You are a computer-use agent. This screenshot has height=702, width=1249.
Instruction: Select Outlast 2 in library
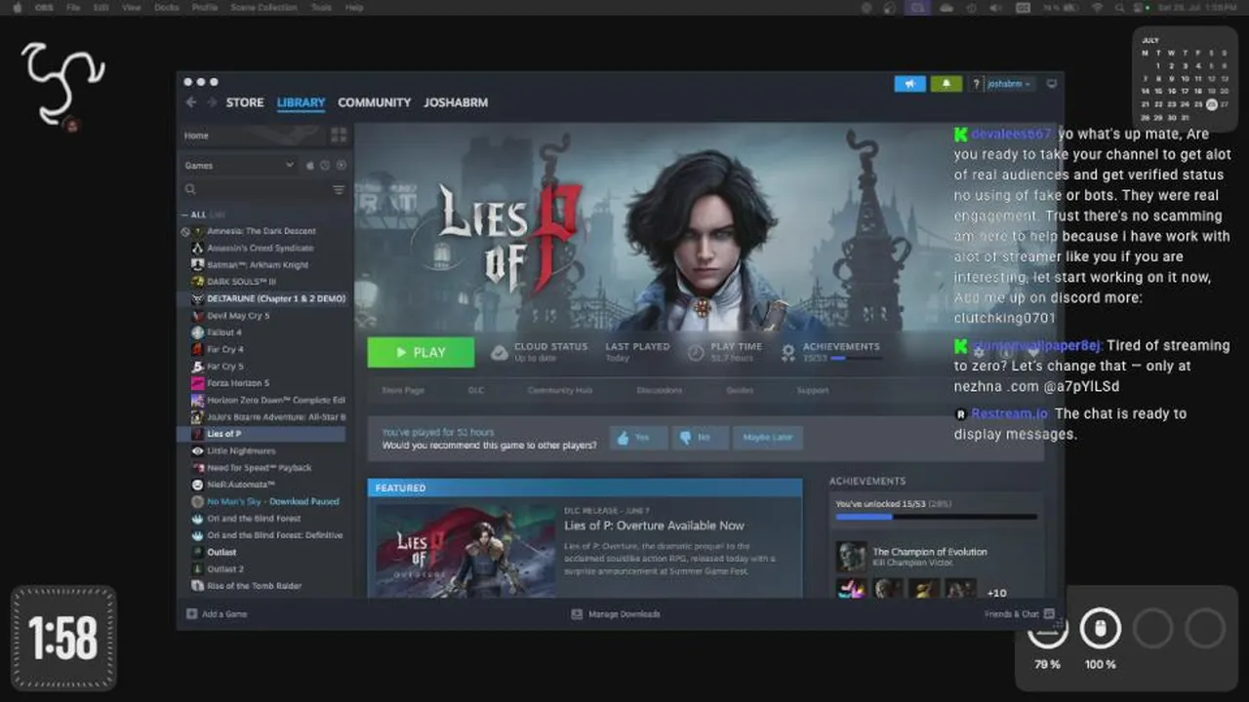[225, 568]
